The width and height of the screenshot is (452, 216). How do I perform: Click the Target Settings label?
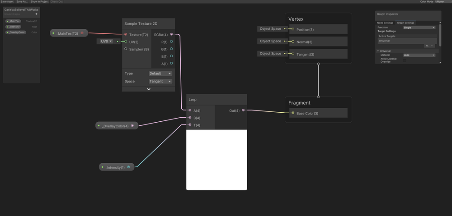386,31
